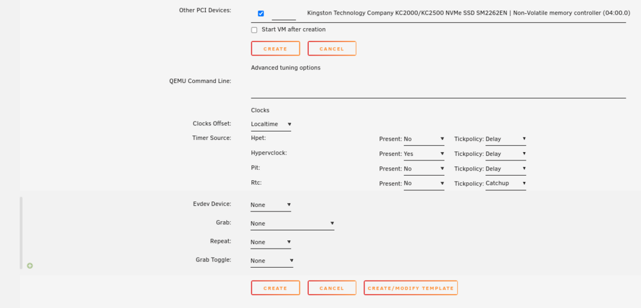This screenshot has width=641, height=308.
Task: Open the Hypervclock Tickpolicy dropdown
Action: (x=506, y=154)
